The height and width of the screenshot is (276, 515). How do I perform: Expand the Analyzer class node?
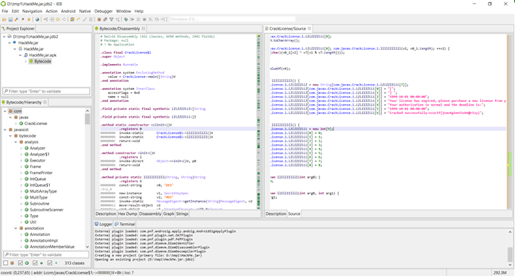pos(21,148)
